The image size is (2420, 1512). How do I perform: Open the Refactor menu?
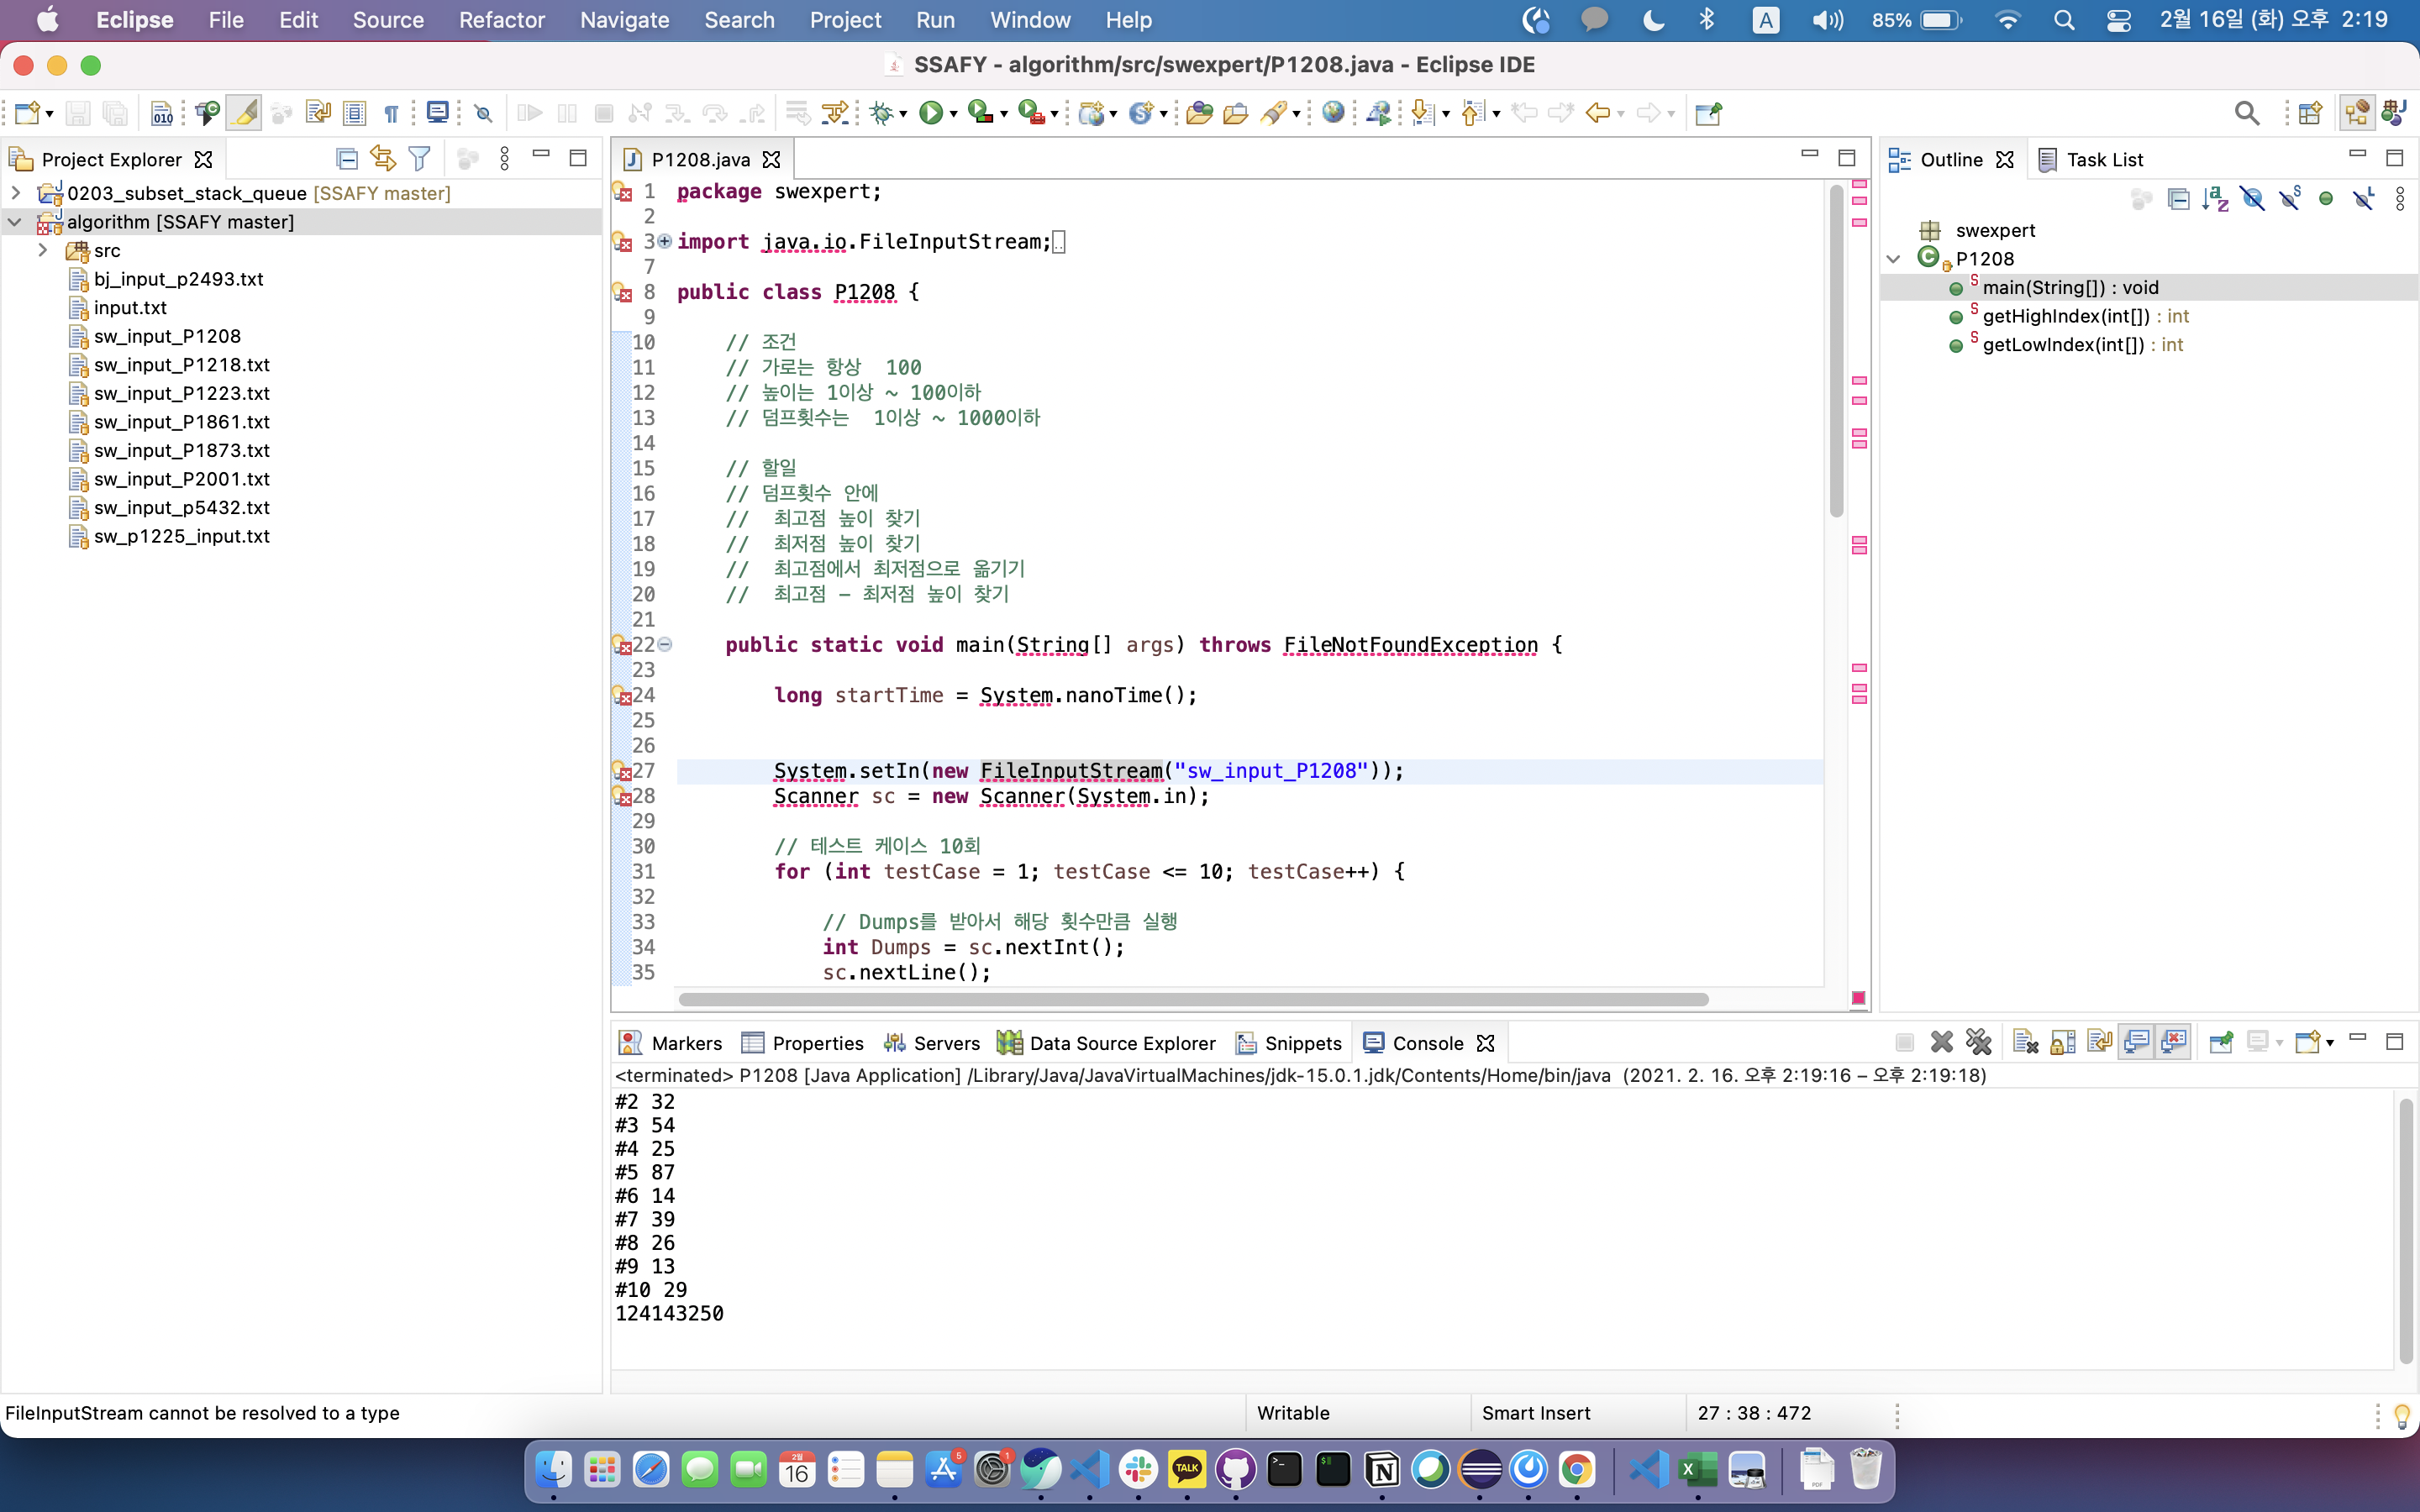coord(501,20)
